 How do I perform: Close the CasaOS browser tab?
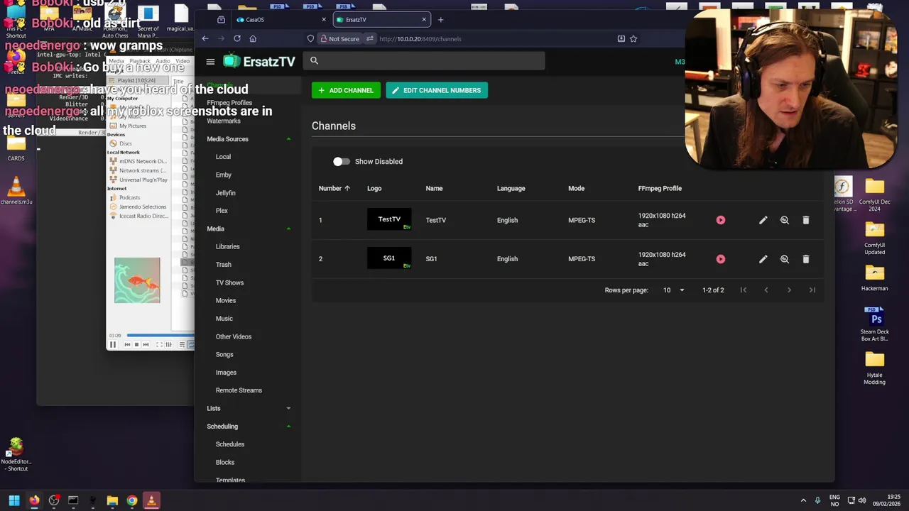324,20
